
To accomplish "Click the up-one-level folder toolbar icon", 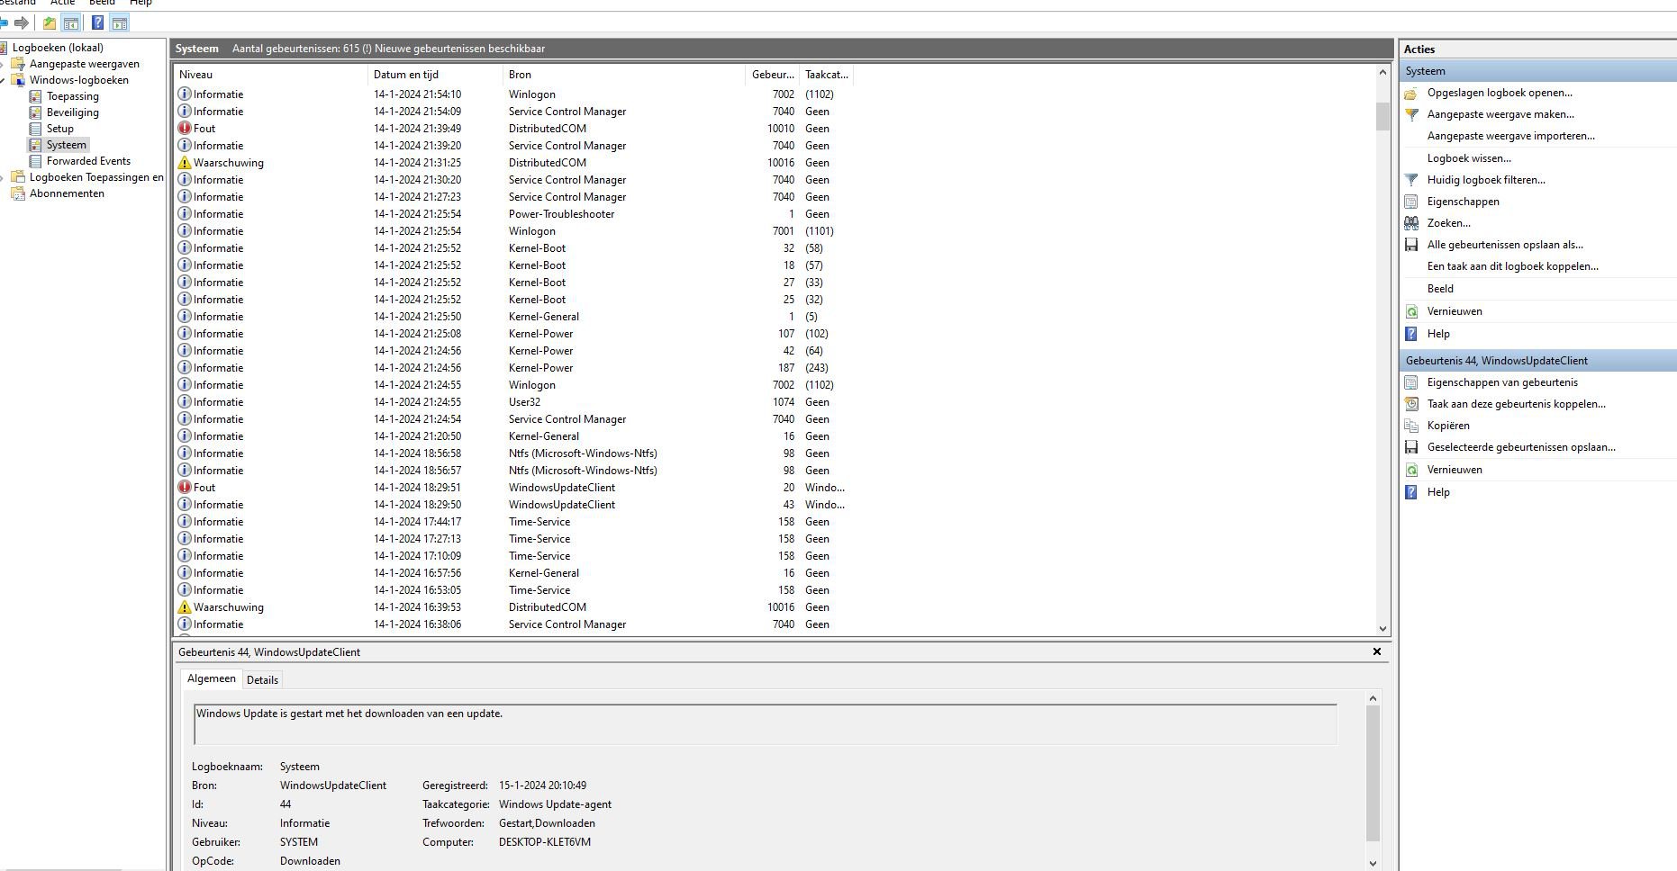I will [50, 22].
